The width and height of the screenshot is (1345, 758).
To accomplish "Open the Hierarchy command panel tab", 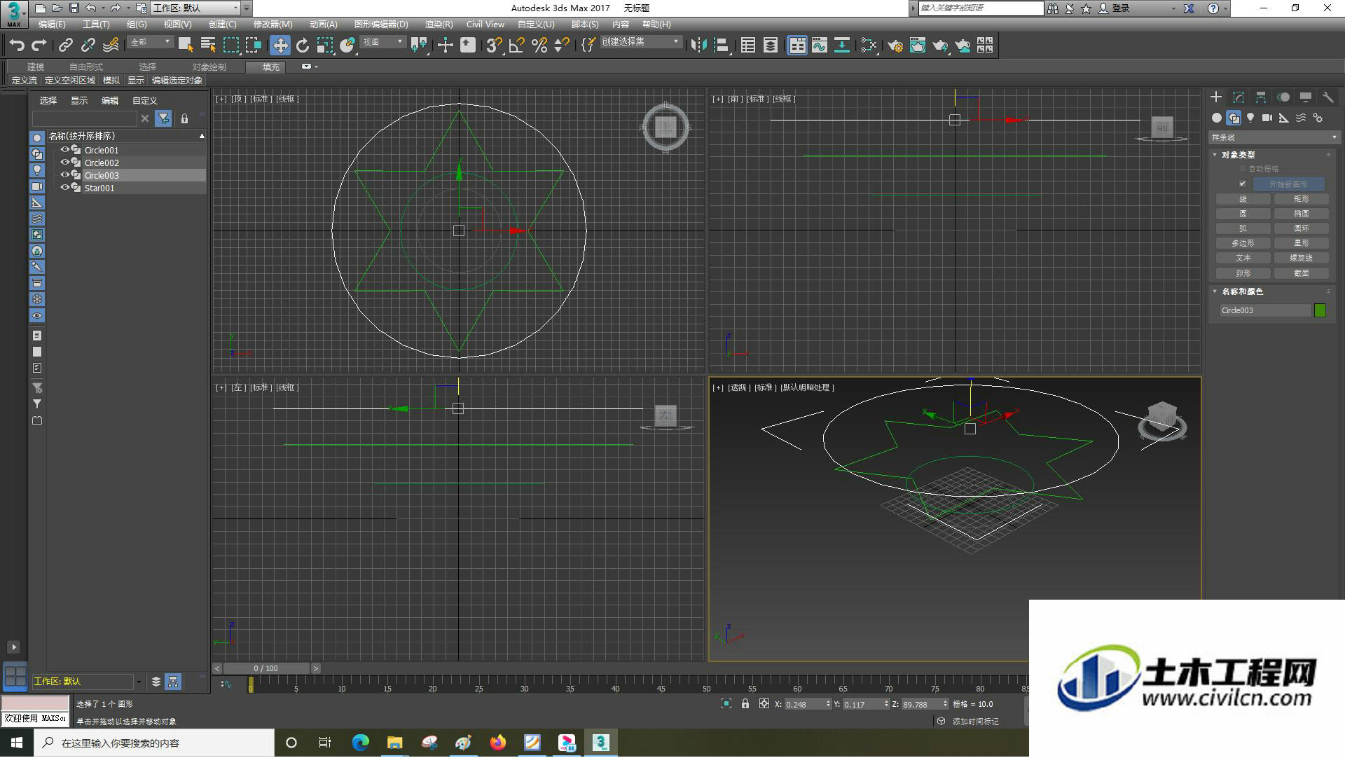I will point(1261,97).
